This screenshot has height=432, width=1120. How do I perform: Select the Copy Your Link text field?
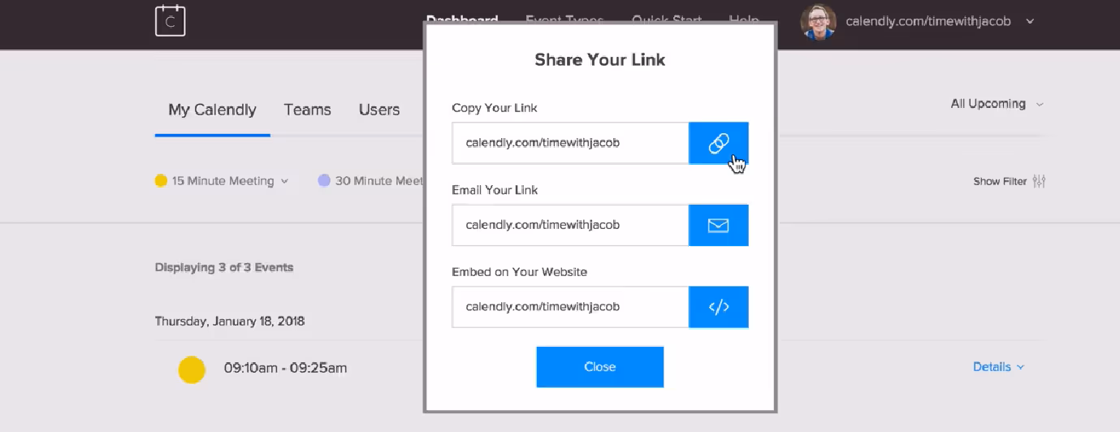[x=570, y=143]
